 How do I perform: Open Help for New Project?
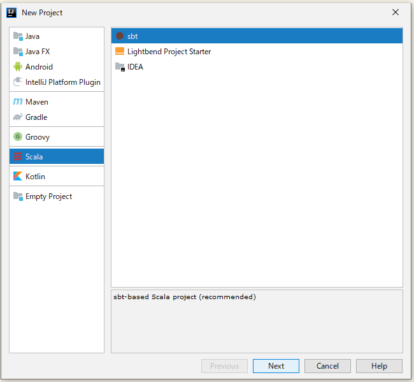[379, 366]
